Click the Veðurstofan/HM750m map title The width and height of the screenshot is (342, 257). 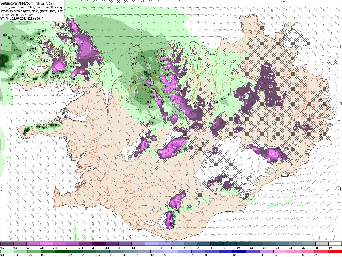pyautogui.click(x=17, y=3)
